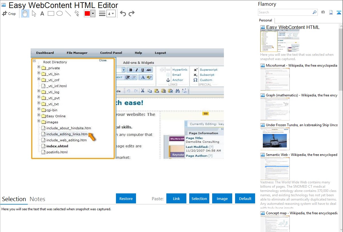This screenshot has height=232, width=343.
Task: Click the blue Paste Selection button
Action: click(199, 199)
